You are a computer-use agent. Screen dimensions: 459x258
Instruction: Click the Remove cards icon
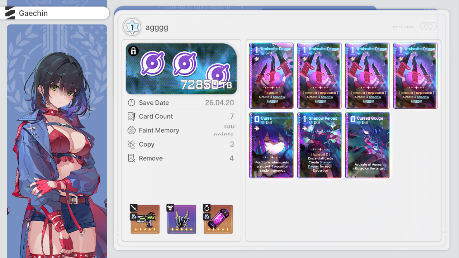click(x=132, y=158)
